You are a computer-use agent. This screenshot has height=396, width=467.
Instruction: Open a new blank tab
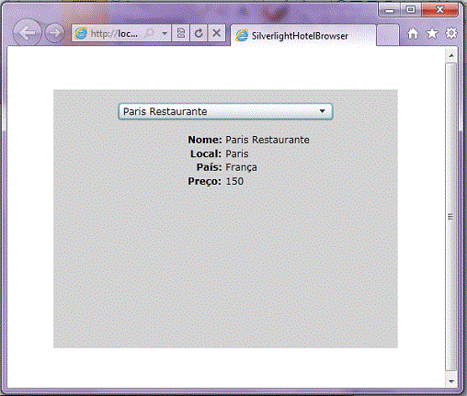[x=388, y=35]
